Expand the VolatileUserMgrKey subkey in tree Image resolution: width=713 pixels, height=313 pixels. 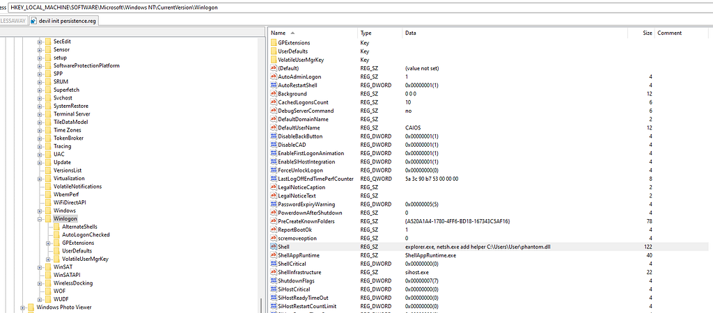(x=49, y=259)
